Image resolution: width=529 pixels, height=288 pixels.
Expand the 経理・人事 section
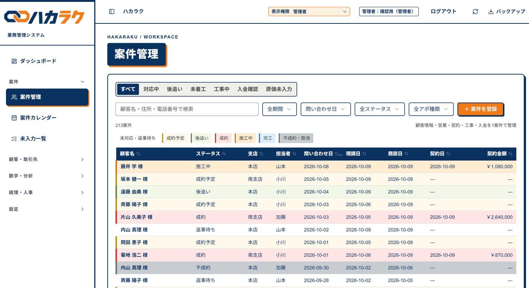[x=47, y=192]
